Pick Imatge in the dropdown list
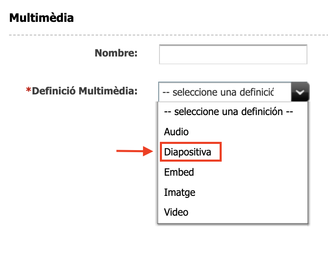Image resolution: width=328 pixels, height=254 pixels. 180,192
